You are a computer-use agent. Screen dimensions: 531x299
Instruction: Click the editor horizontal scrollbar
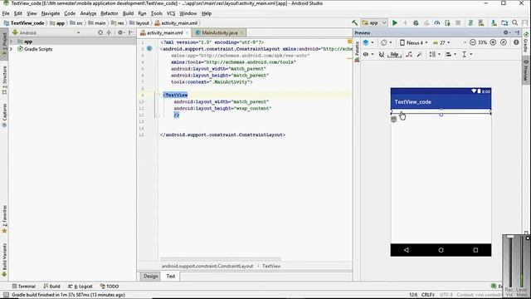(221, 259)
